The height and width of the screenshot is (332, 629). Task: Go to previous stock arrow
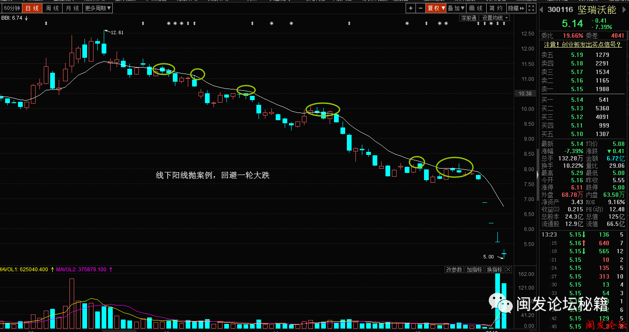pos(542,9)
